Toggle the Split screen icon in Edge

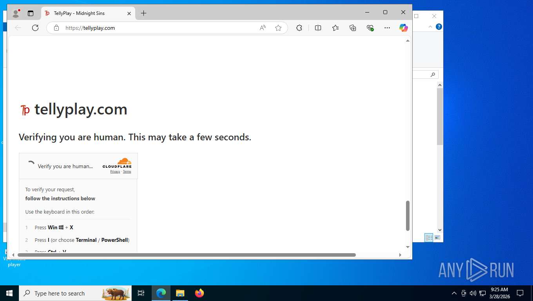click(x=318, y=28)
